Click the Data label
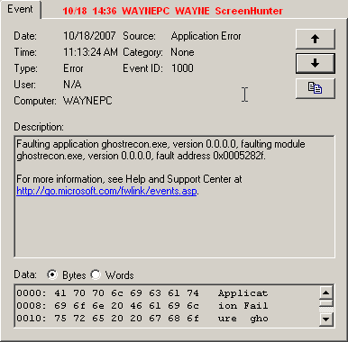Screen dimensions: 348x342 click(25, 274)
